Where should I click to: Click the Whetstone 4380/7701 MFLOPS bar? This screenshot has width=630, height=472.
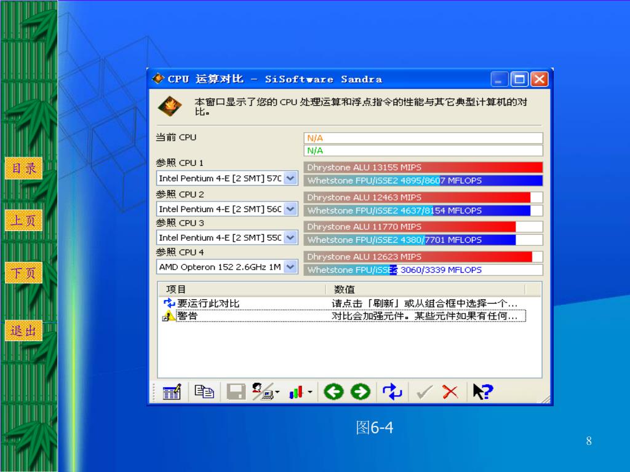pyautogui.click(x=423, y=240)
